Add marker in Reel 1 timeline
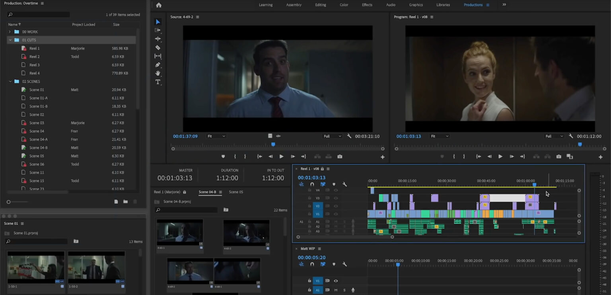 click(334, 184)
